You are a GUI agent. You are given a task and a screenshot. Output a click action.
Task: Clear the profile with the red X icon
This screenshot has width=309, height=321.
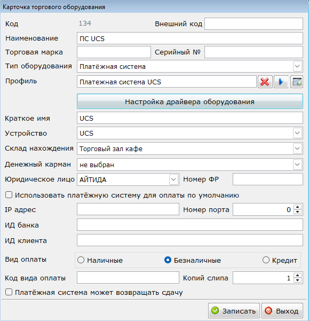(x=265, y=82)
